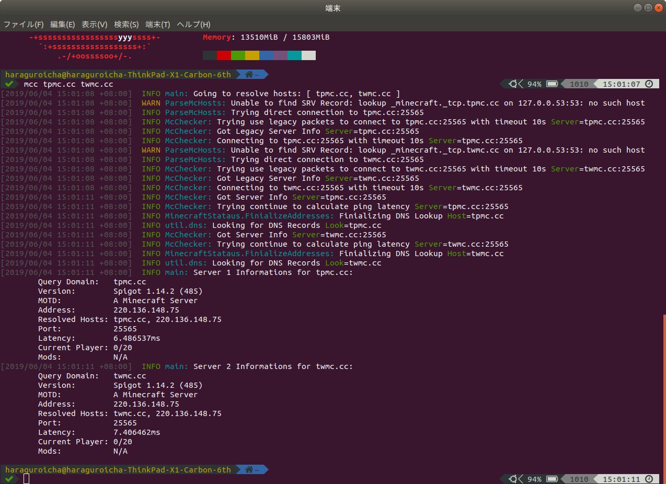Click the dark gray swatch in neofetch palette
Viewport: 666px width, 484px height.
[210, 55]
